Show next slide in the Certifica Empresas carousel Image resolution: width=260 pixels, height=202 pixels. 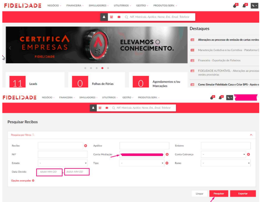point(183,48)
